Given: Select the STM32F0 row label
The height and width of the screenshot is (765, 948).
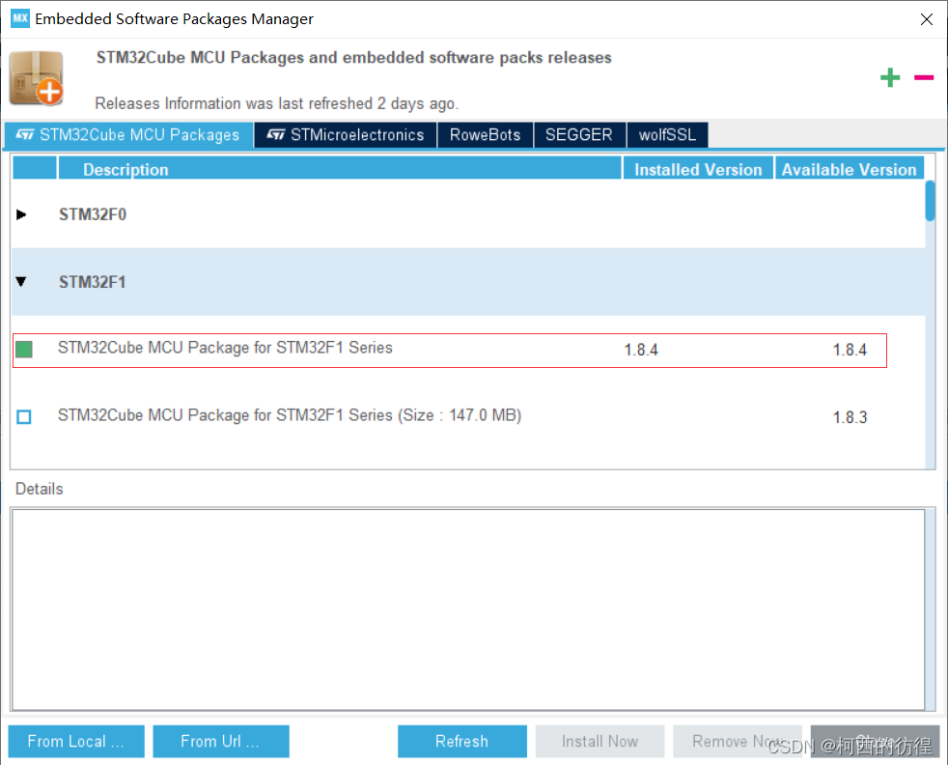Looking at the screenshot, I should (93, 214).
